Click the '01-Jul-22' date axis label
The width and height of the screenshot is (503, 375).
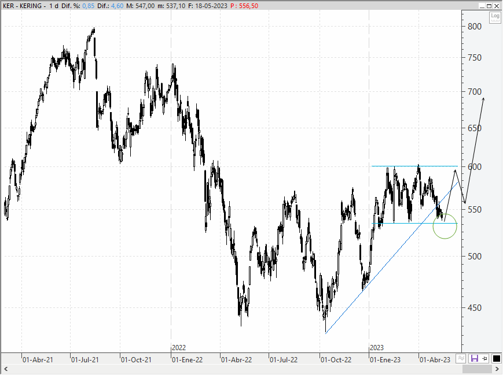pyautogui.click(x=284, y=360)
